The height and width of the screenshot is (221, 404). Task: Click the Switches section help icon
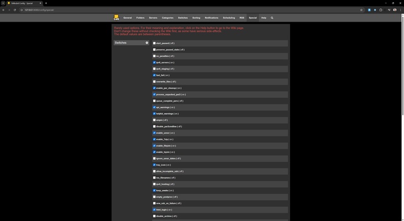[x=147, y=43]
